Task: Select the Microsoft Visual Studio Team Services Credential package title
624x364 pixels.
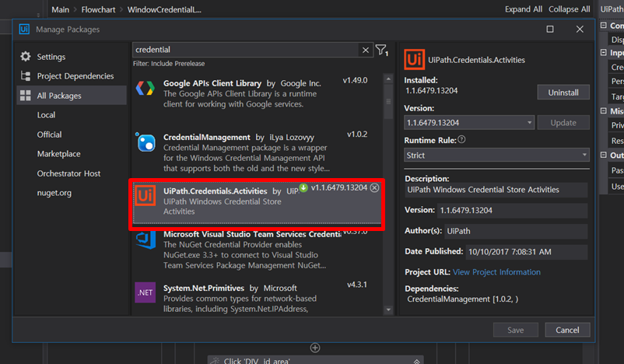Action: pyautogui.click(x=252, y=234)
